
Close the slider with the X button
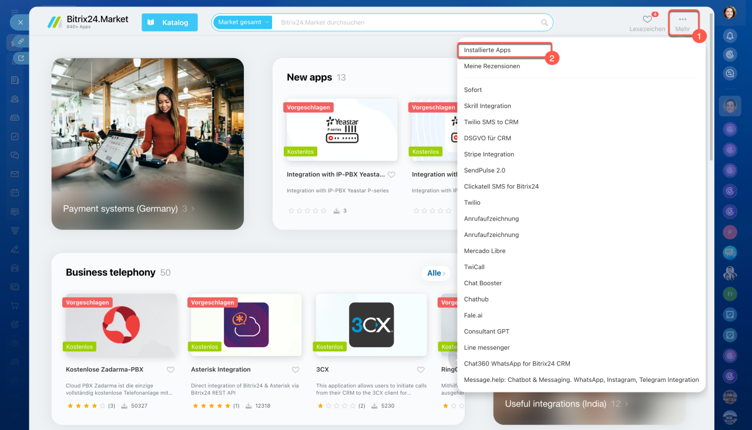coord(20,22)
